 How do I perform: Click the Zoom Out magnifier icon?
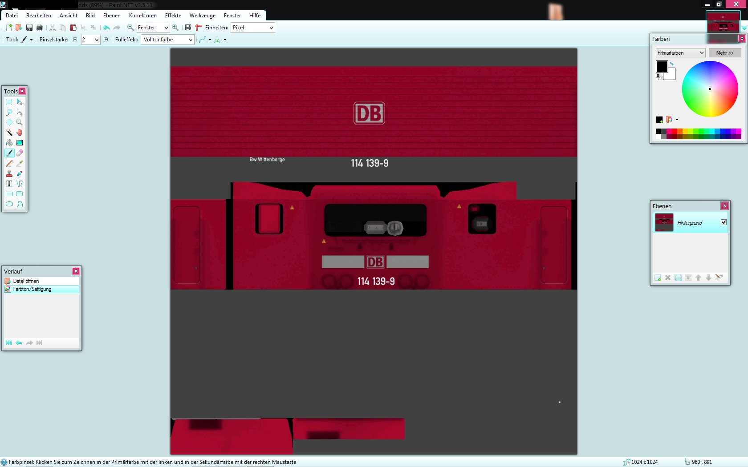(131, 28)
